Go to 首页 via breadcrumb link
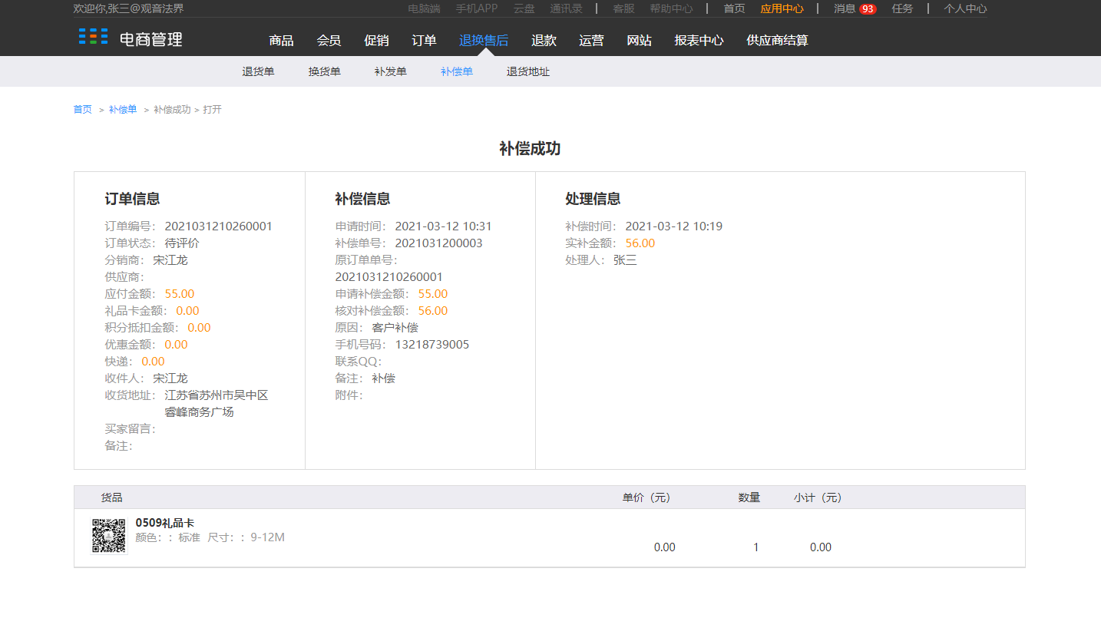 point(83,110)
